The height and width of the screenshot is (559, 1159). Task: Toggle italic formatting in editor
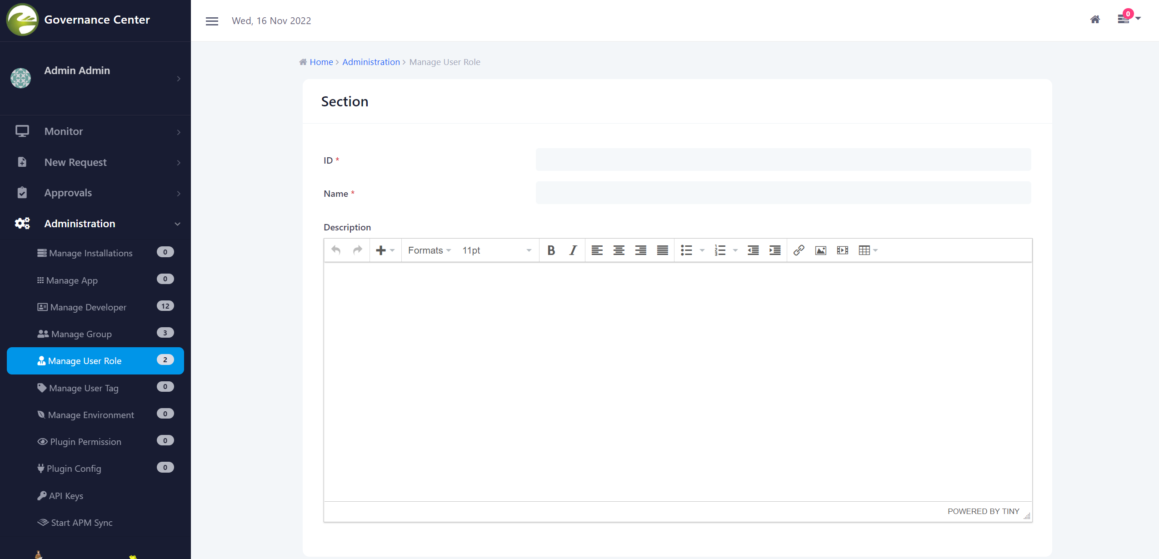click(x=573, y=250)
